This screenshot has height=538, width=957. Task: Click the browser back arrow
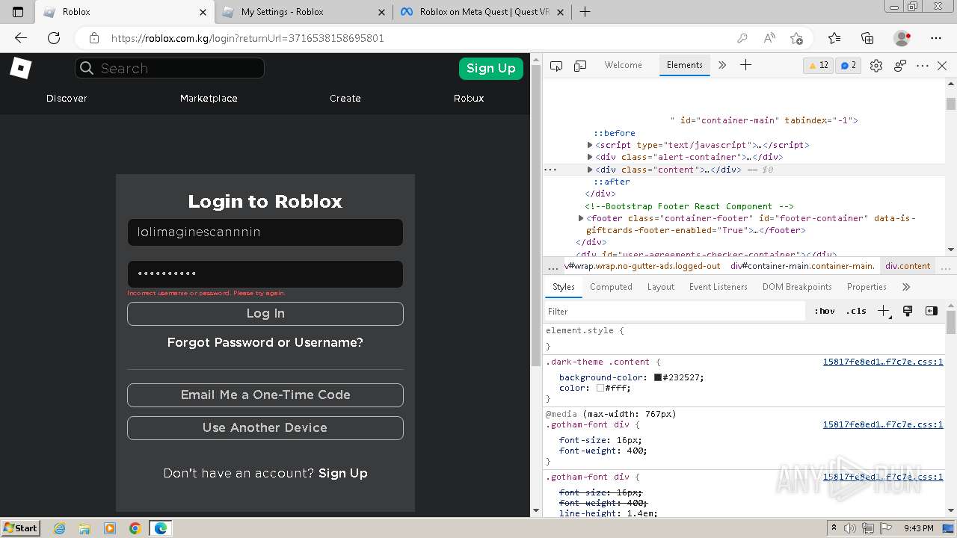pos(21,38)
